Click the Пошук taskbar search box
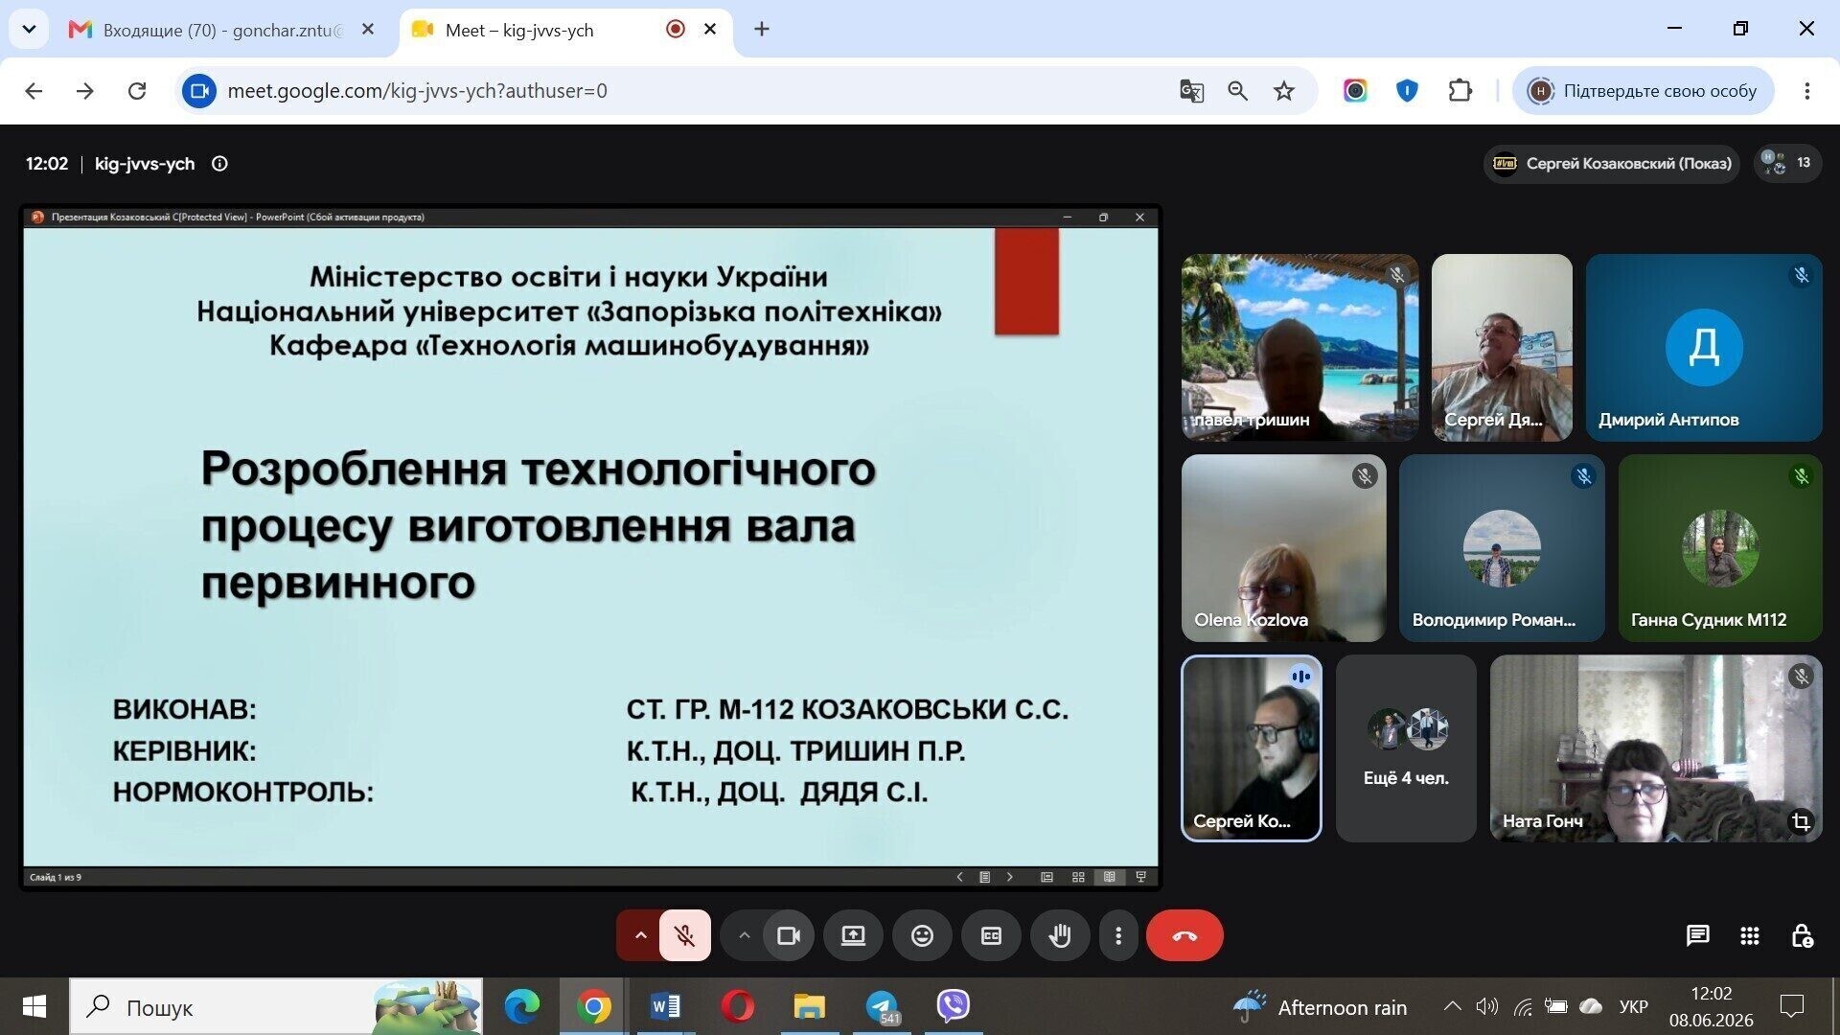This screenshot has height=1035, width=1840. (x=276, y=1006)
